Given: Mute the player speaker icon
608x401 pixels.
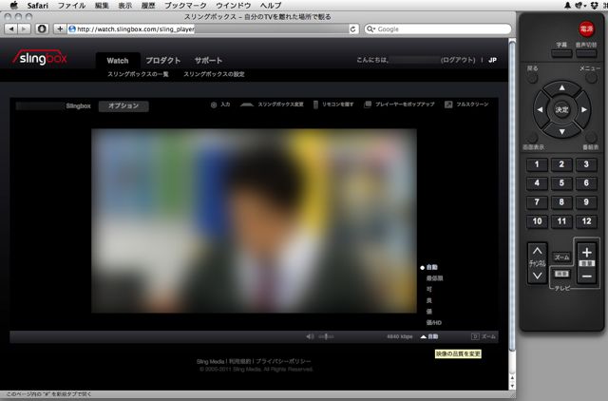Looking at the screenshot, I should pyautogui.click(x=310, y=336).
